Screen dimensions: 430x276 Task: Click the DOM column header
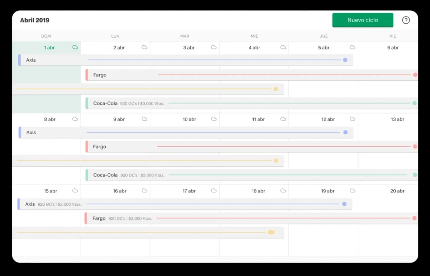pyautogui.click(x=46, y=36)
